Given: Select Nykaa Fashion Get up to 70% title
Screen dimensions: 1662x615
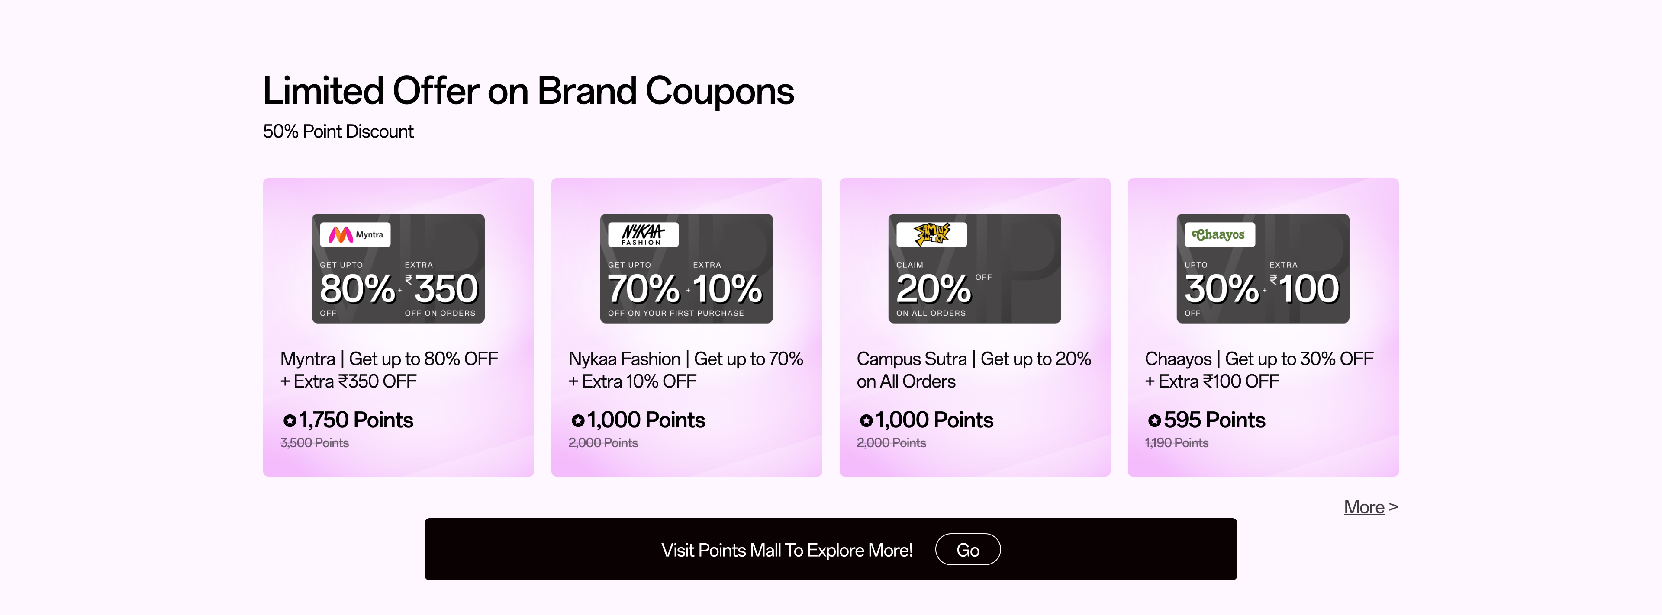Looking at the screenshot, I should click(685, 370).
